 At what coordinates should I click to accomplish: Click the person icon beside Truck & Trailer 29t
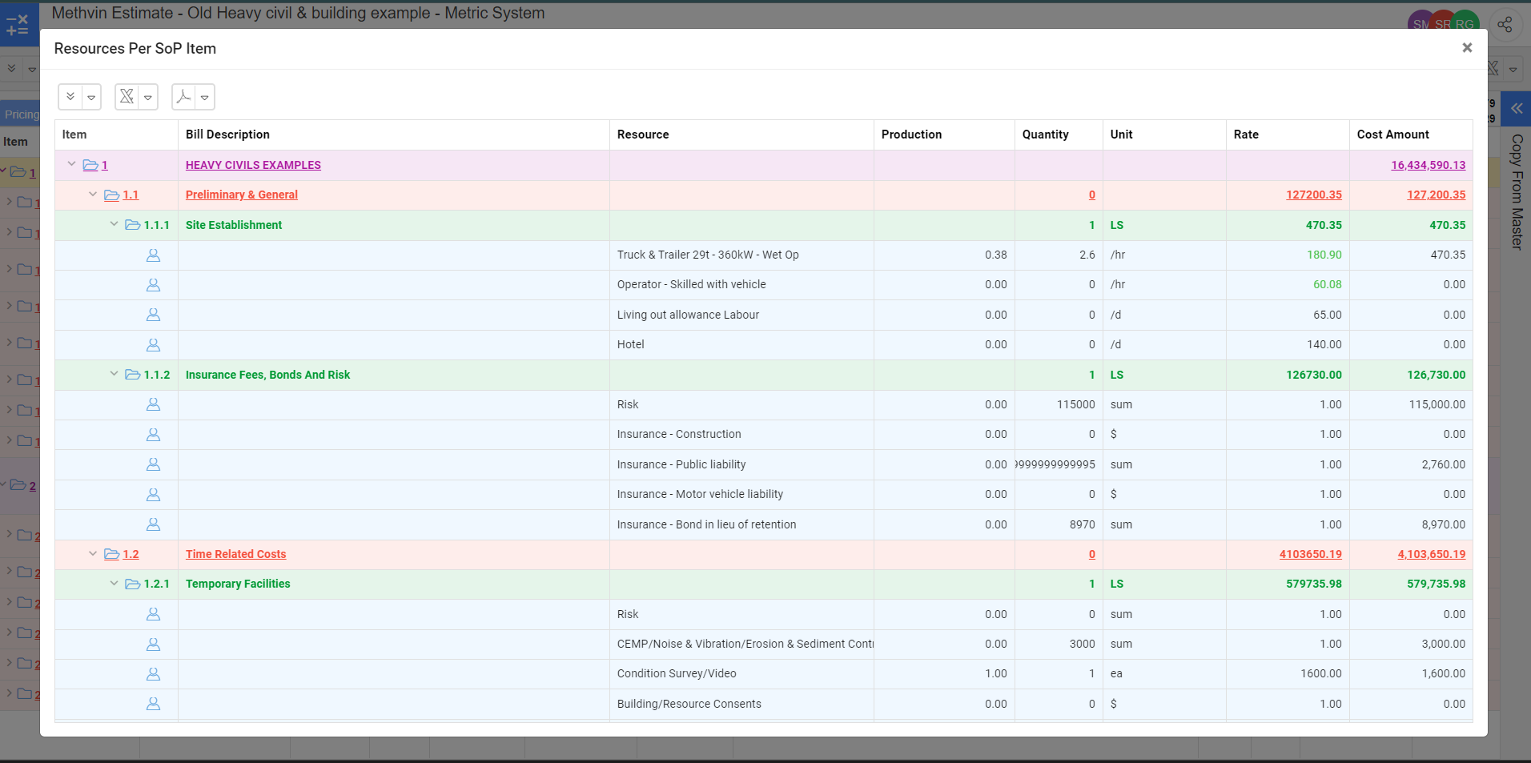(x=153, y=255)
